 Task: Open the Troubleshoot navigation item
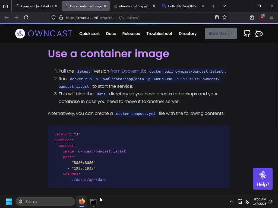point(159,34)
